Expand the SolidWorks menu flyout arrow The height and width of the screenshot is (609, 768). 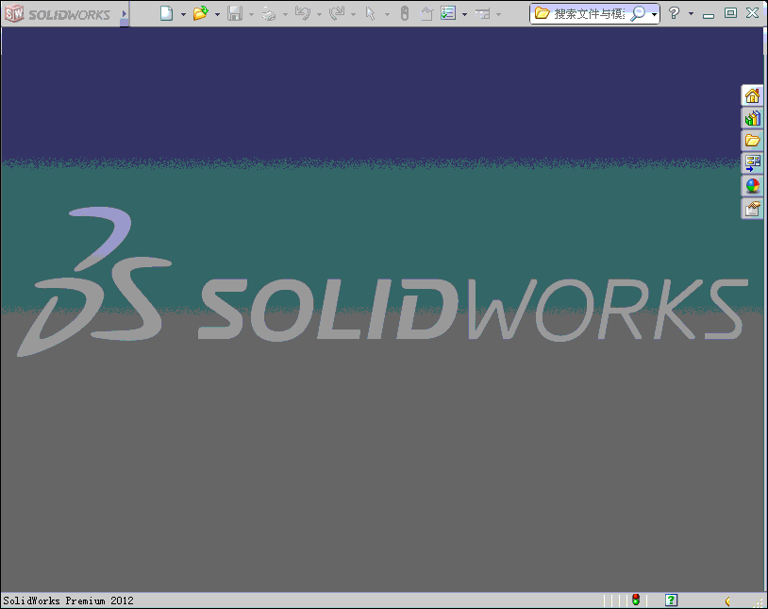[125, 14]
